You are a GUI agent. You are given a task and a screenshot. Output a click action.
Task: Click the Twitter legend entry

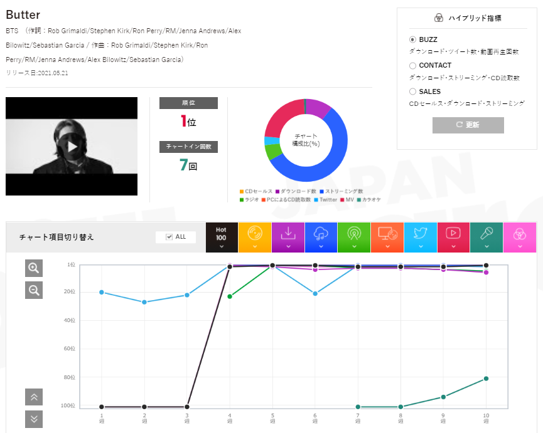(326, 200)
